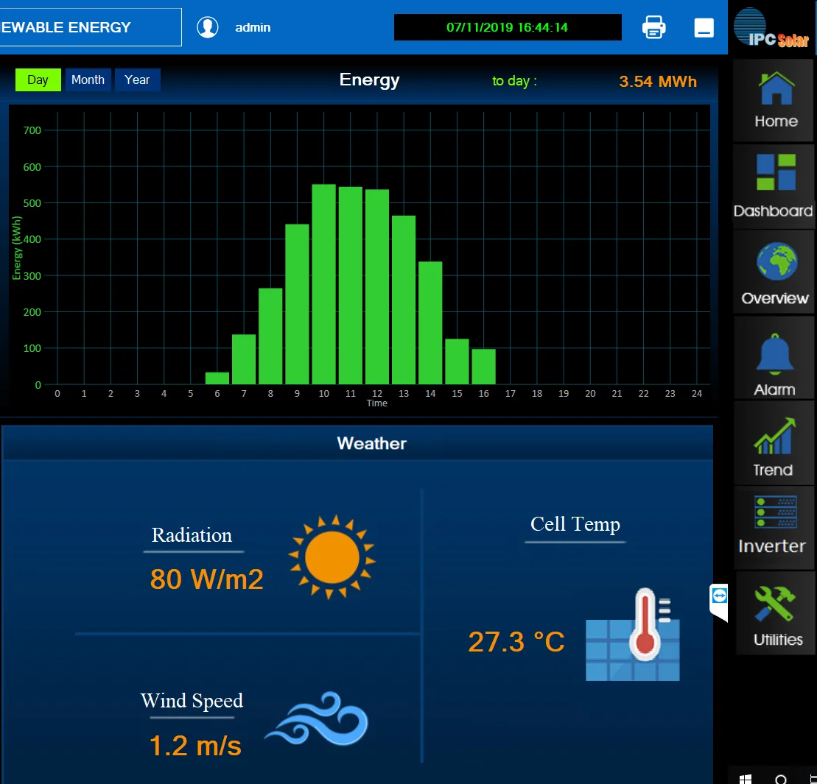
Task: Click the energy bar for hour 12
Action: [376, 287]
